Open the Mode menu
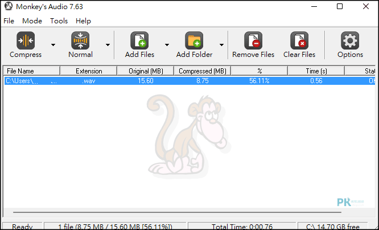Screen dimensions: 379x230 click(32, 21)
